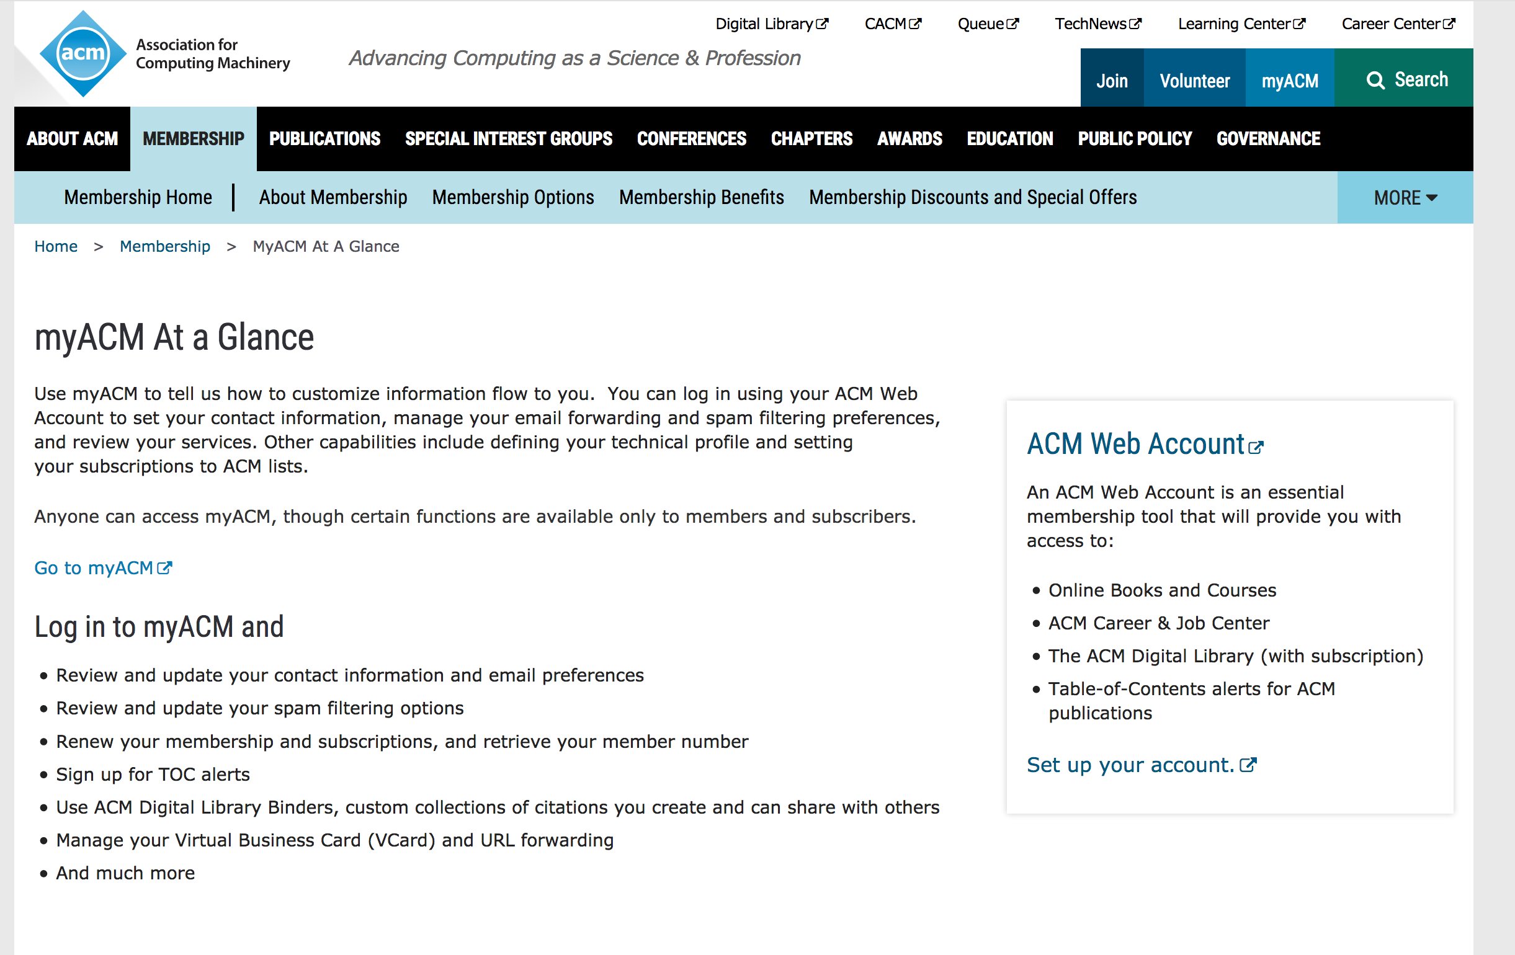The height and width of the screenshot is (955, 1515).
Task: Click Review and update spam filtering options
Action: click(x=260, y=709)
